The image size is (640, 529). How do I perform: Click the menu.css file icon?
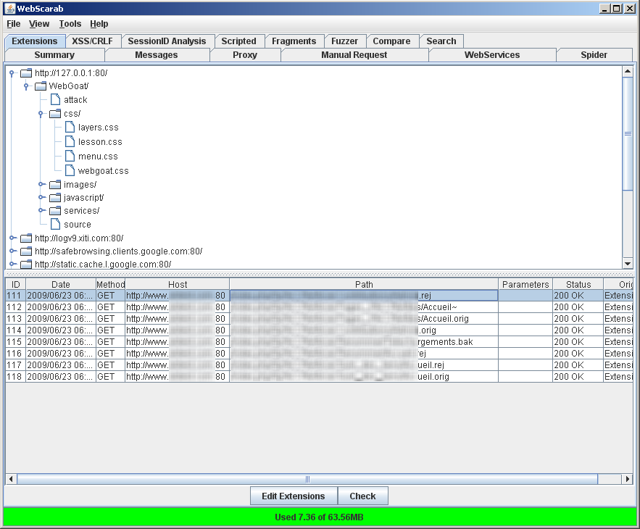[70, 157]
